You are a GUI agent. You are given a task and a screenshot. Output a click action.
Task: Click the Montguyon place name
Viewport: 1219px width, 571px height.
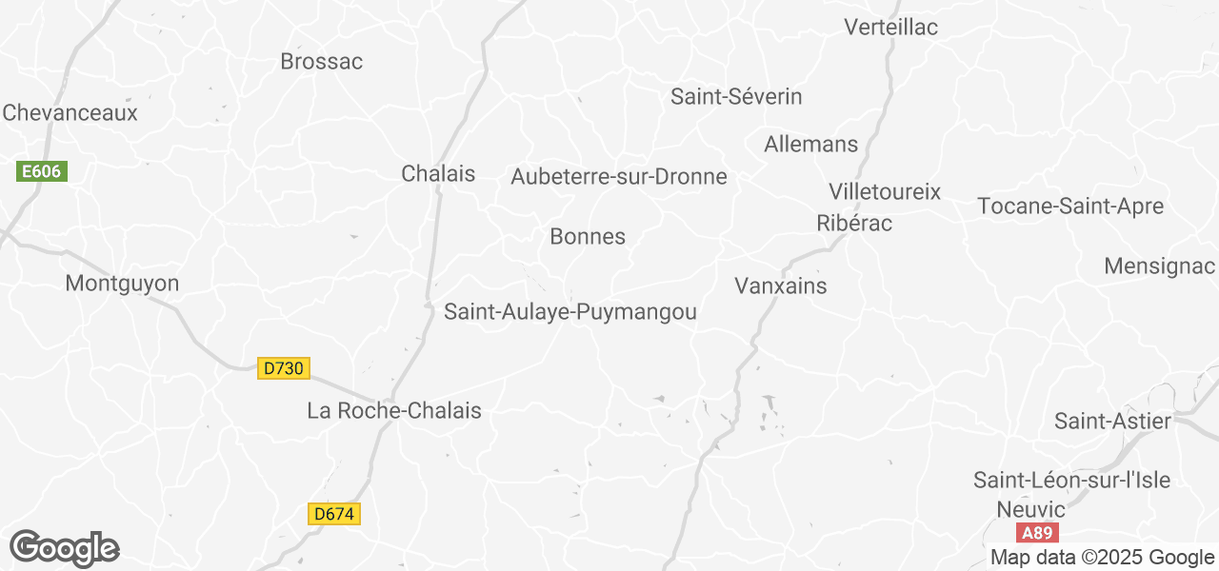pos(122,284)
